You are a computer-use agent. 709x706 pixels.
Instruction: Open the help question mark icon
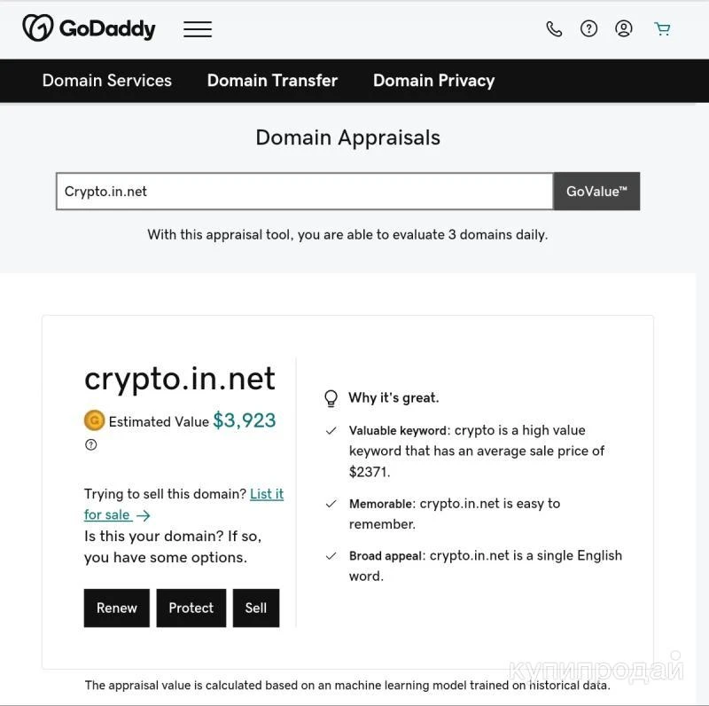point(588,28)
